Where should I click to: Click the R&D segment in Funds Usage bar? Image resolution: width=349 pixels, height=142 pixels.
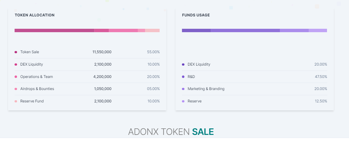click(245, 30)
